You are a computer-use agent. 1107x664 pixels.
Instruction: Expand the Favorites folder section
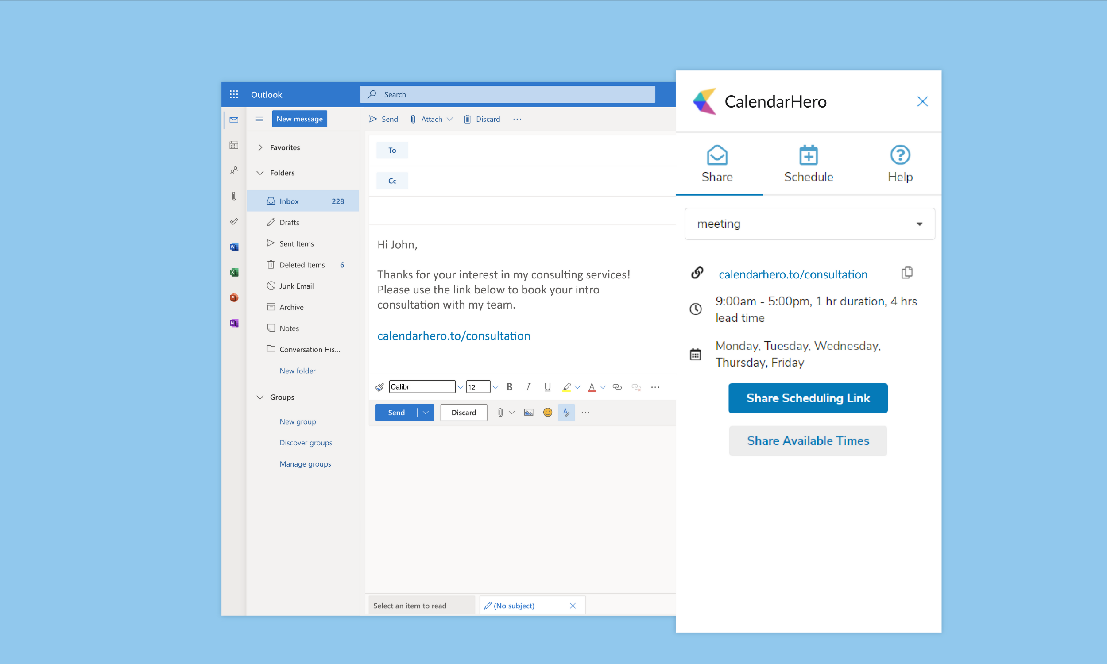(x=260, y=147)
